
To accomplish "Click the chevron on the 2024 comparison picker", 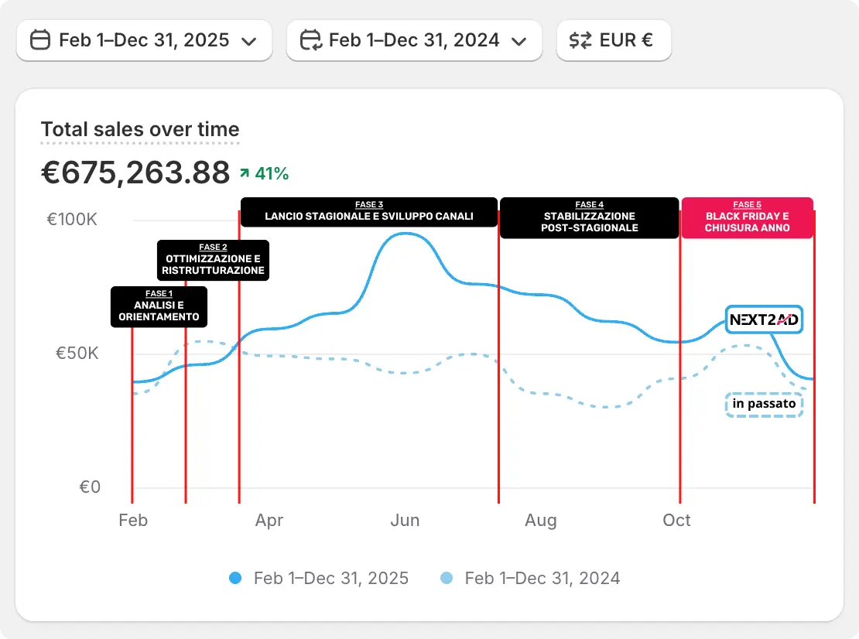I will 518,42.
